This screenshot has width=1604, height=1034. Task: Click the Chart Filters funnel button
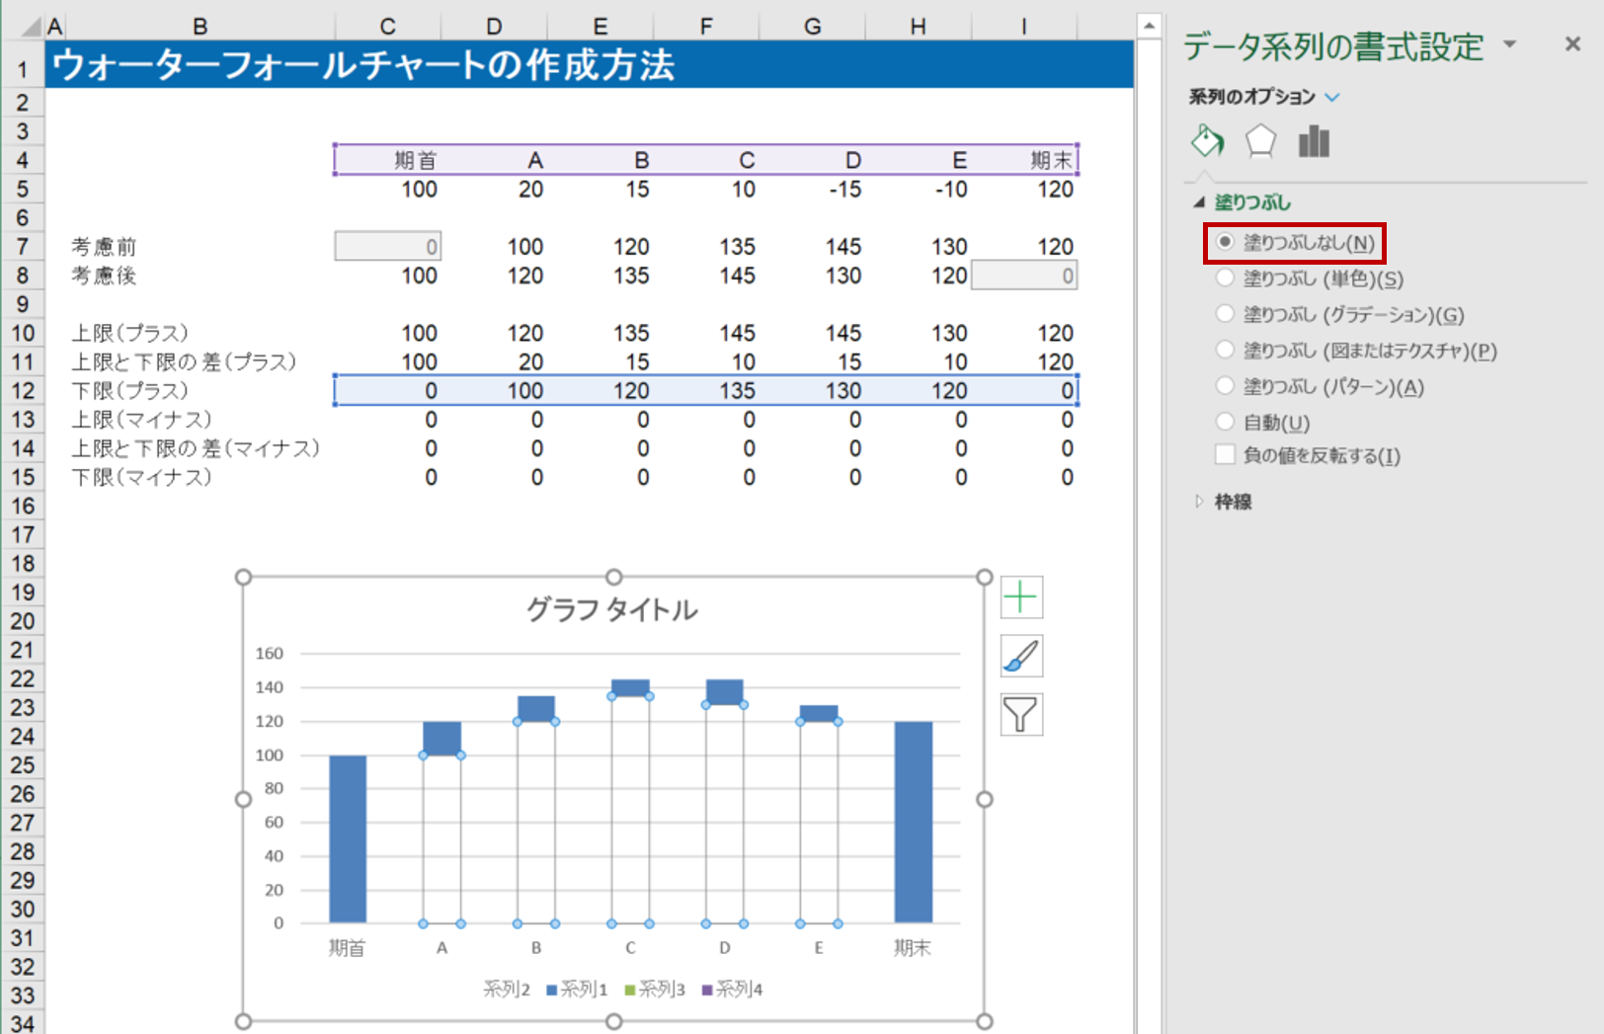1021,714
